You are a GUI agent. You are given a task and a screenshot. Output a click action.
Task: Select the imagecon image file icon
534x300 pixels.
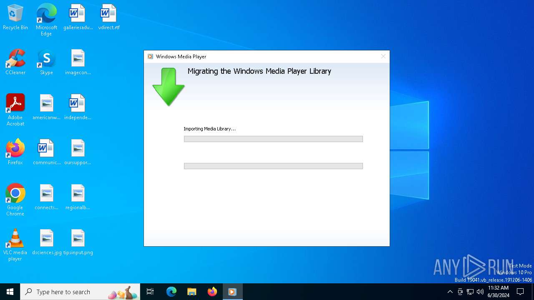(x=78, y=62)
